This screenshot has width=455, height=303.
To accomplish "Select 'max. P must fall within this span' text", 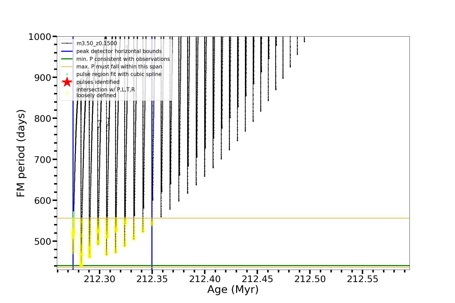I will 119,67.
